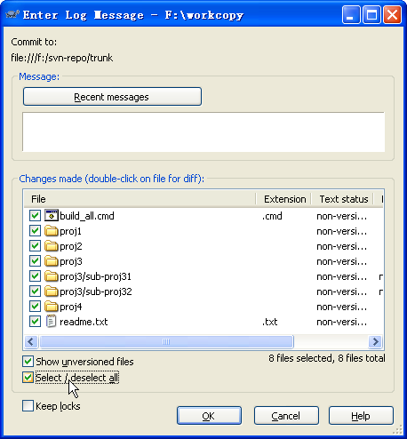Select the proj3/sub-proj32 folder icon
The height and width of the screenshot is (439, 407).
[x=52, y=291]
